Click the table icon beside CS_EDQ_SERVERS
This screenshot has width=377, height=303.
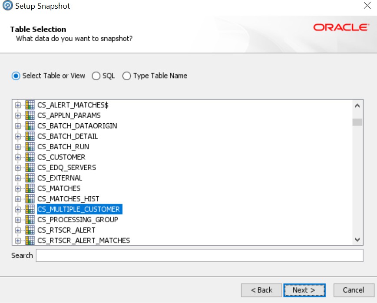tap(30, 168)
